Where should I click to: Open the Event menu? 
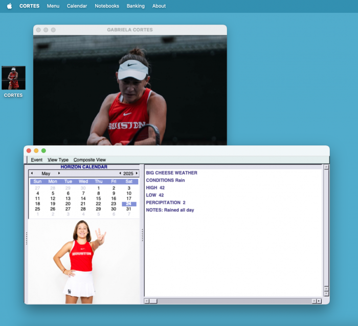(37, 160)
